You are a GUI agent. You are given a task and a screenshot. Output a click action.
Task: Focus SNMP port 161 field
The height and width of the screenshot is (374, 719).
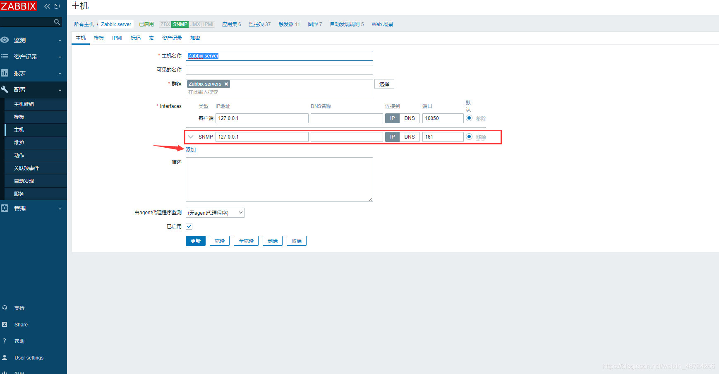[443, 137]
